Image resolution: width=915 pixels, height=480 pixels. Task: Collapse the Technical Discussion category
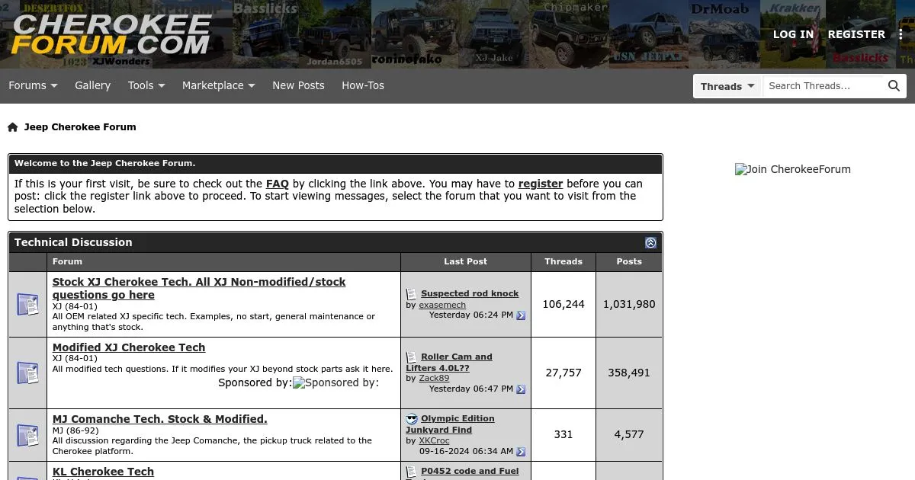(650, 242)
